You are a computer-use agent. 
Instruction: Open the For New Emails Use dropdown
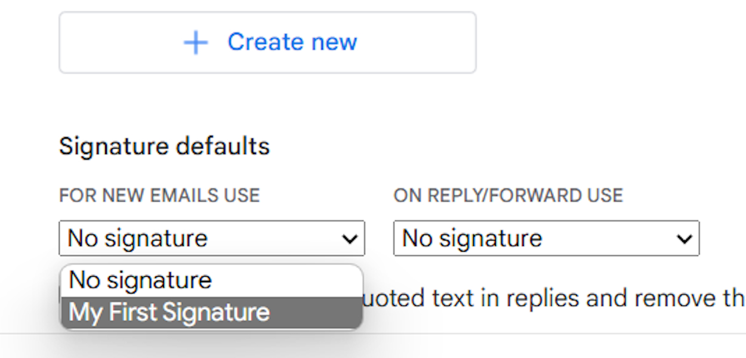point(211,239)
